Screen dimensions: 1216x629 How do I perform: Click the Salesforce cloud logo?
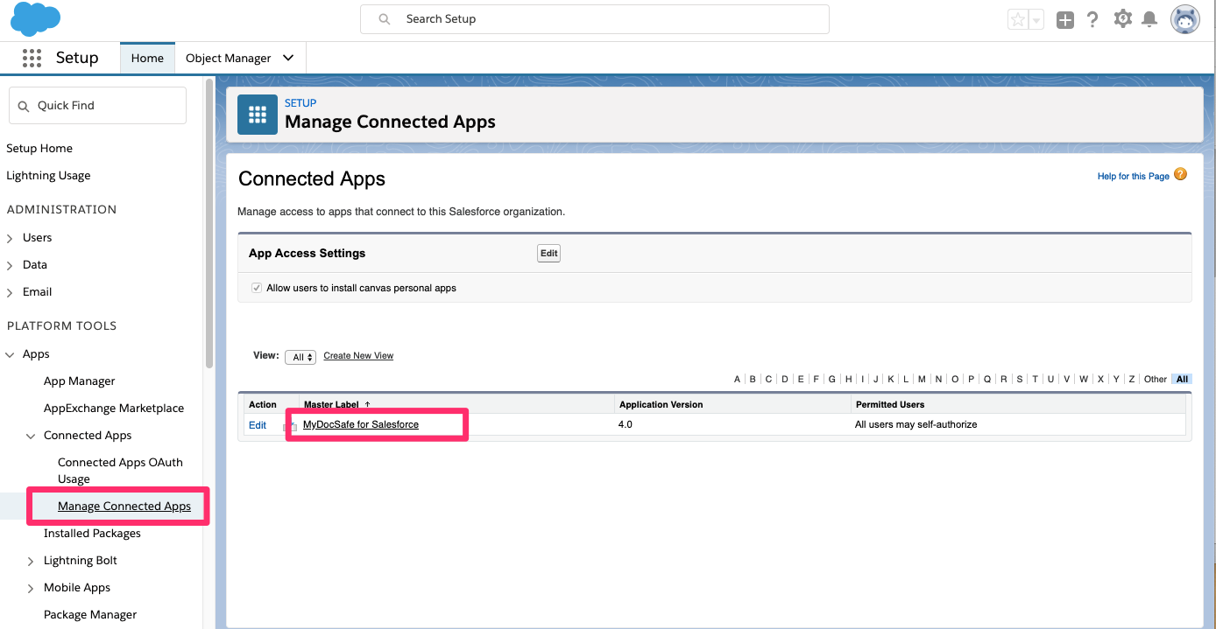coord(35,18)
